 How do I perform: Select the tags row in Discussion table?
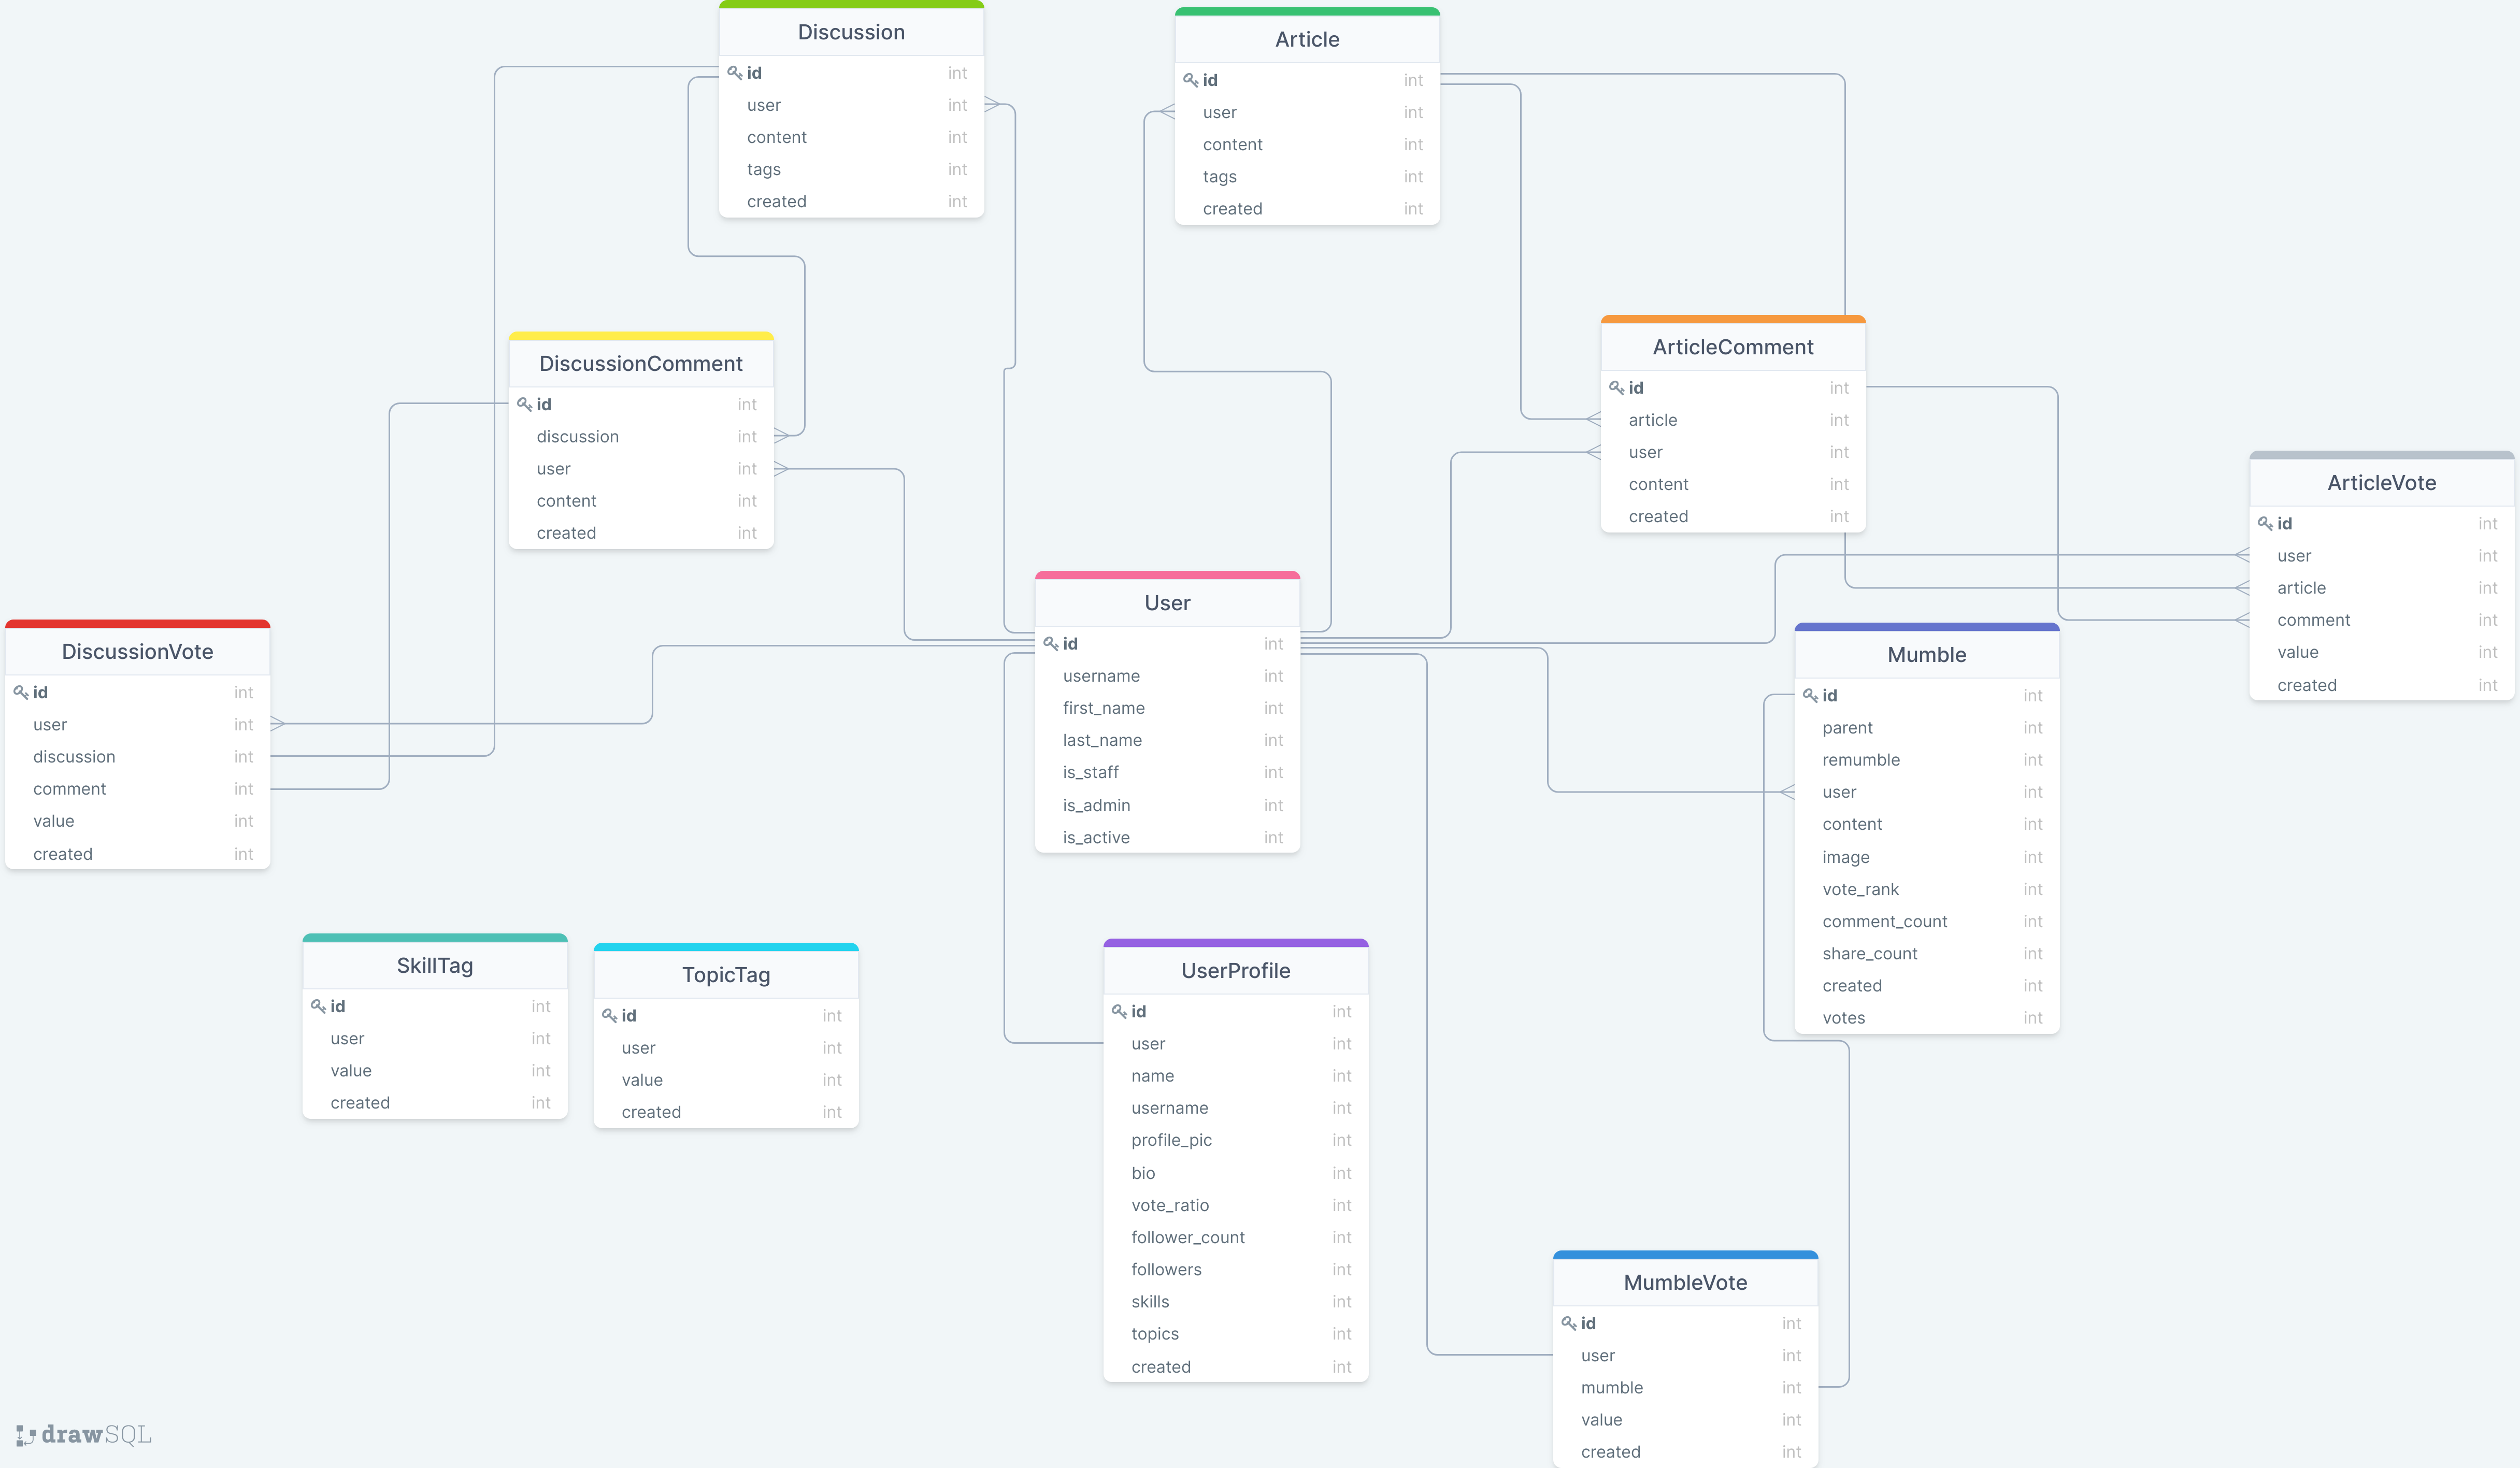763,169
